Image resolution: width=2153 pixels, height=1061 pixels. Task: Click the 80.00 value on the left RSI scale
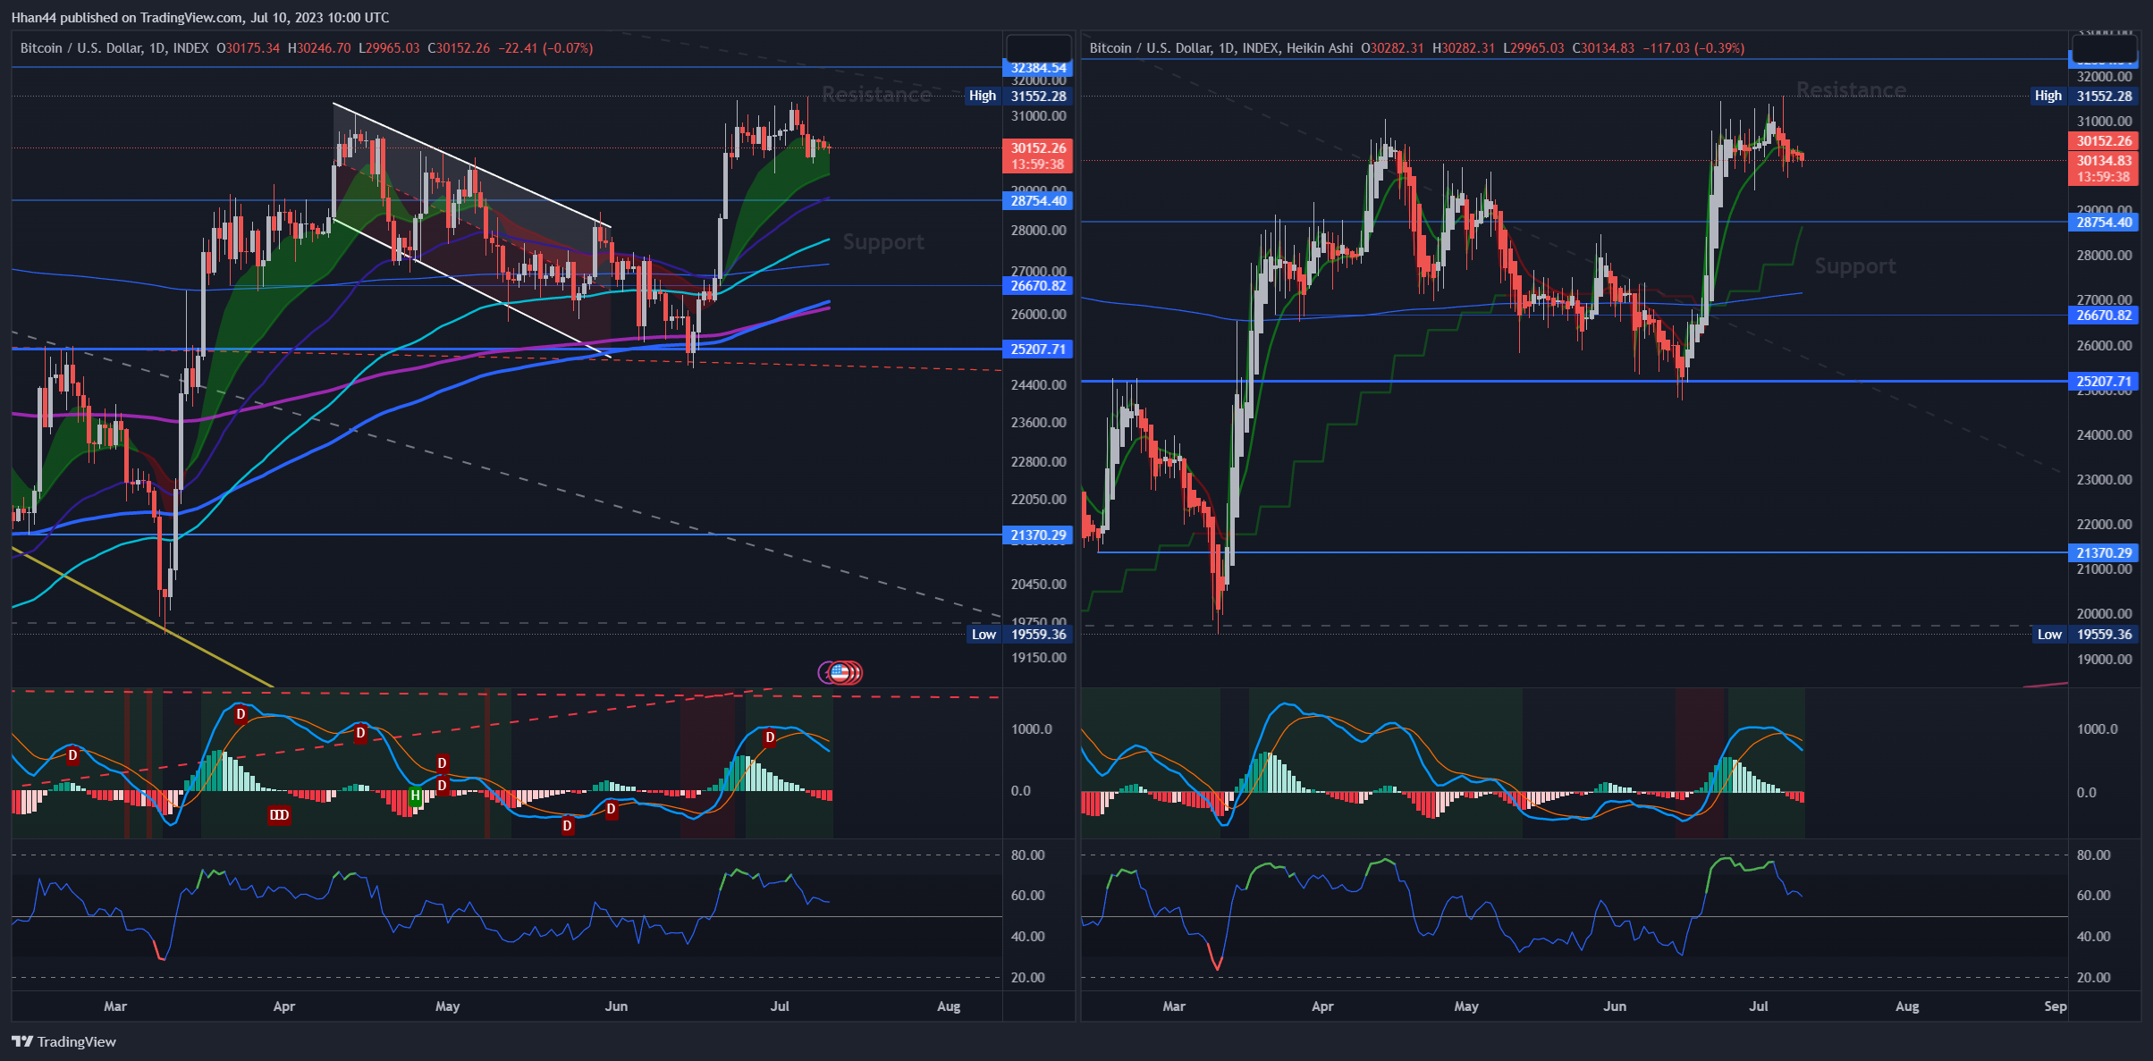[1028, 855]
